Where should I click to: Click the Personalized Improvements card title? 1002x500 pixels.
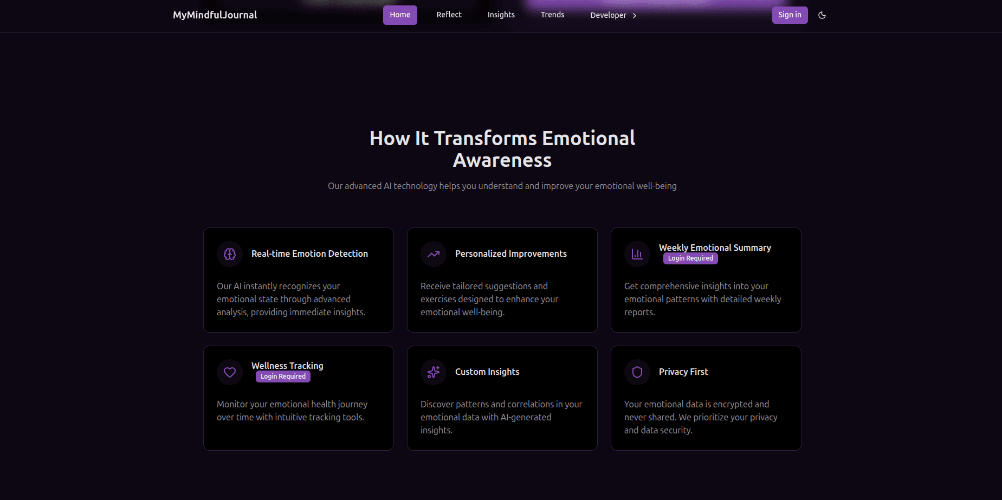tap(510, 254)
